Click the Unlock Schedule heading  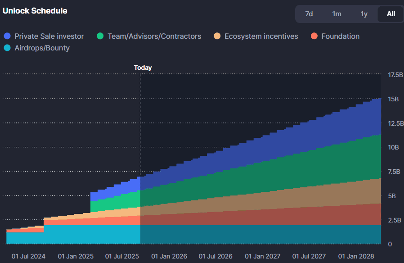[35, 11]
